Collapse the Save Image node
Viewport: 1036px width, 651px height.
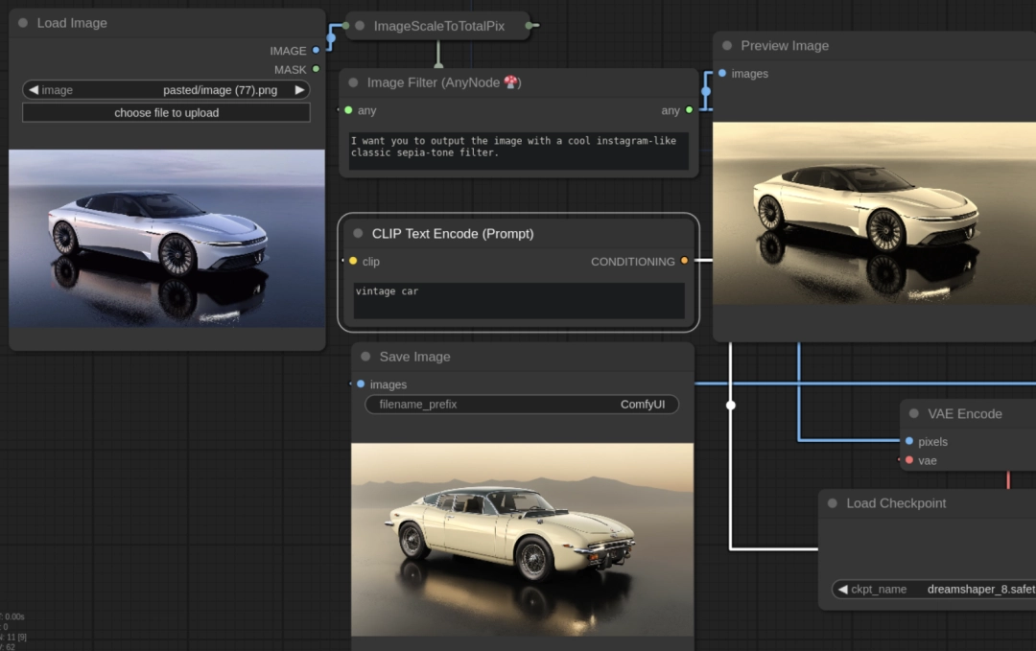[365, 357]
